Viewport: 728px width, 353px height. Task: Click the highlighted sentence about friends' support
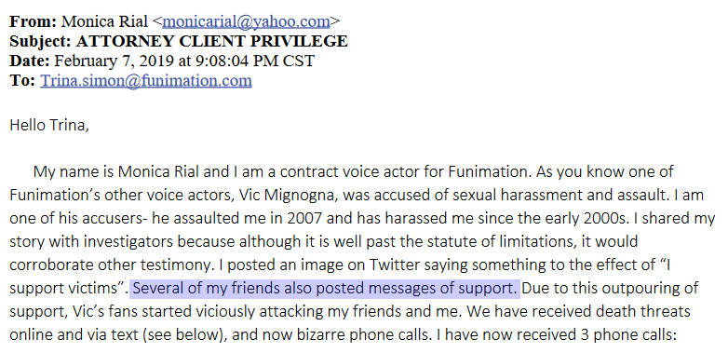tap(325, 289)
